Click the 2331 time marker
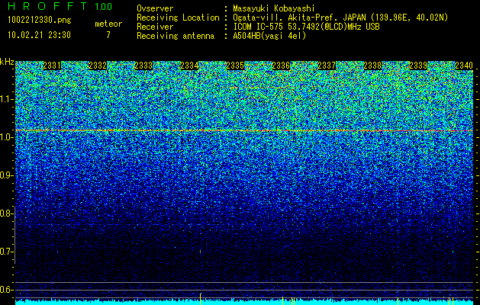 point(52,66)
